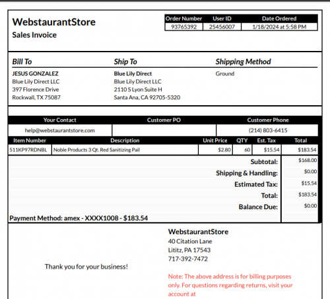Click WebstaurantStore footer company name

198,232
